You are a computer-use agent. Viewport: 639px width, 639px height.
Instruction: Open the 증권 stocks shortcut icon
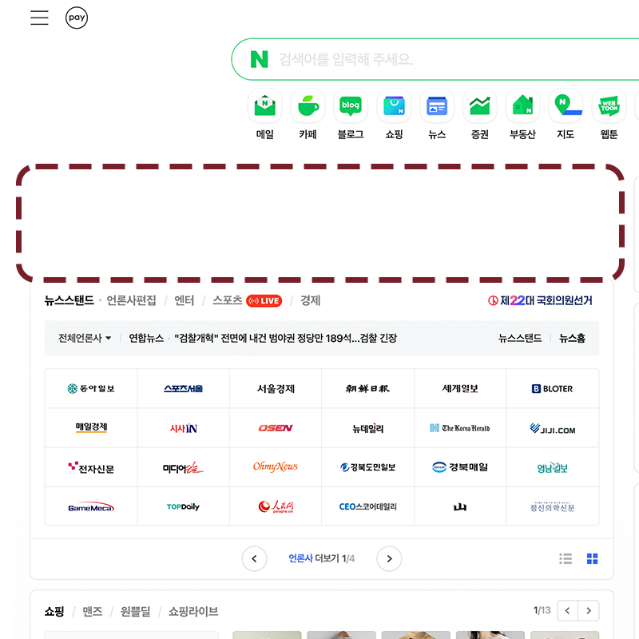click(x=480, y=106)
